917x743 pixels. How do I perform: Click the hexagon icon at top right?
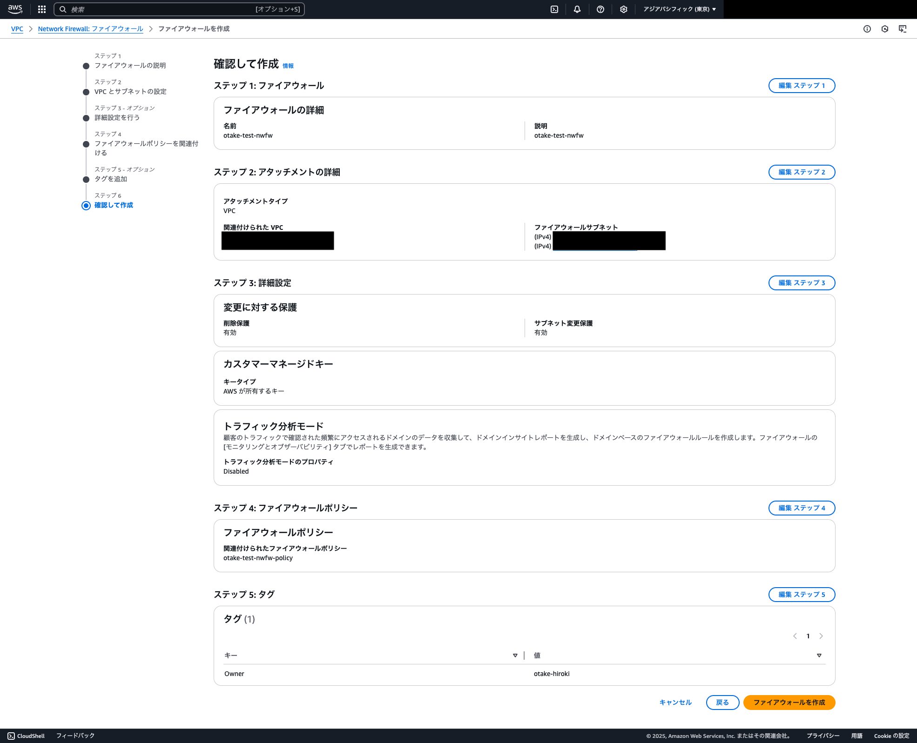tap(885, 29)
